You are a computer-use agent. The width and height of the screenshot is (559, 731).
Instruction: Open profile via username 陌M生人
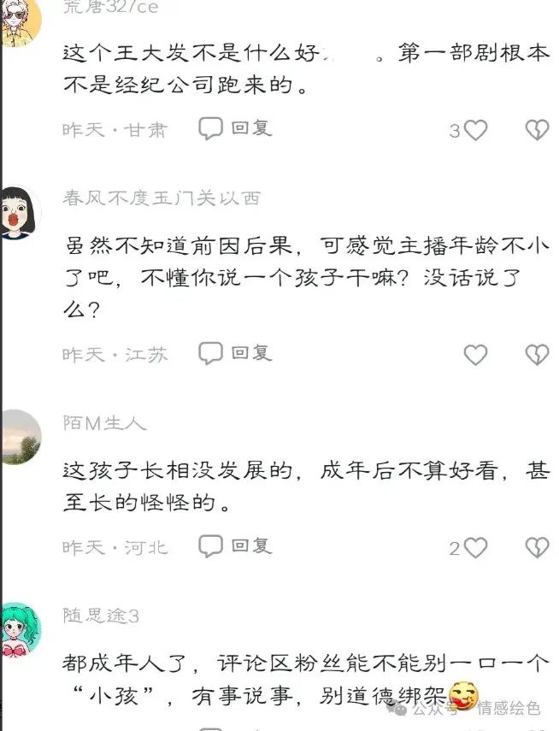point(105,423)
